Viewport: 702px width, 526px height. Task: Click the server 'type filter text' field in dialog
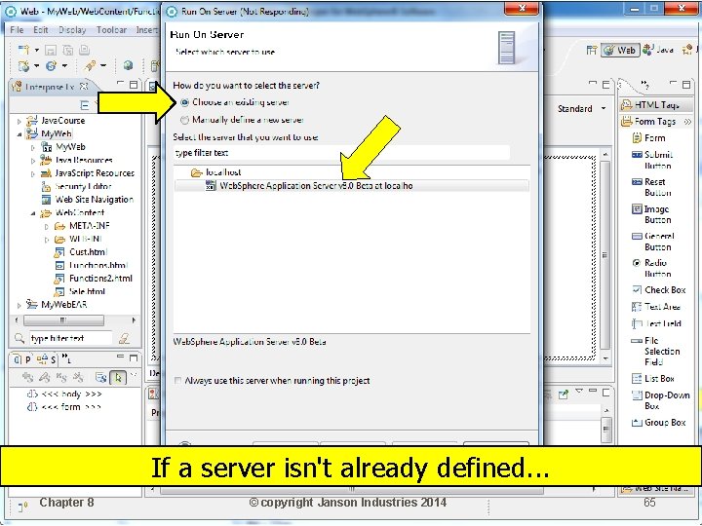(x=341, y=153)
